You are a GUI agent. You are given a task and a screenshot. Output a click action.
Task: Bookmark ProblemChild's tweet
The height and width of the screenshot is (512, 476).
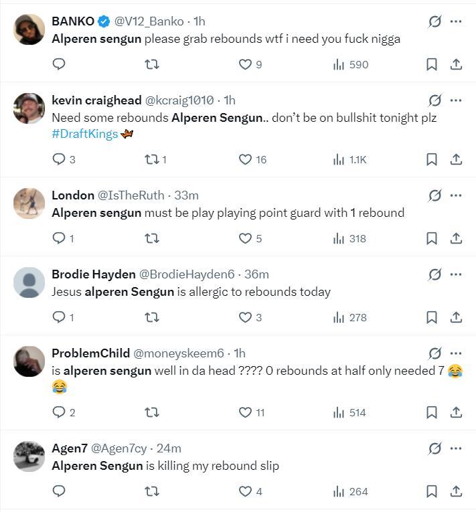click(x=432, y=412)
